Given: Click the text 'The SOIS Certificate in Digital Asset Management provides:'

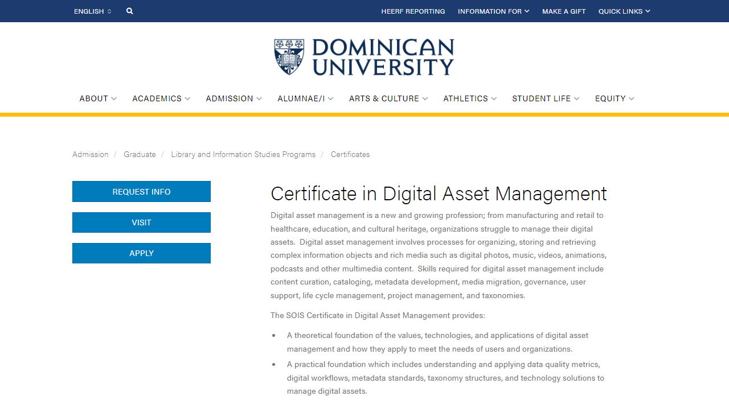Looking at the screenshot, I should pyautogui.click(x=378, y=315).
